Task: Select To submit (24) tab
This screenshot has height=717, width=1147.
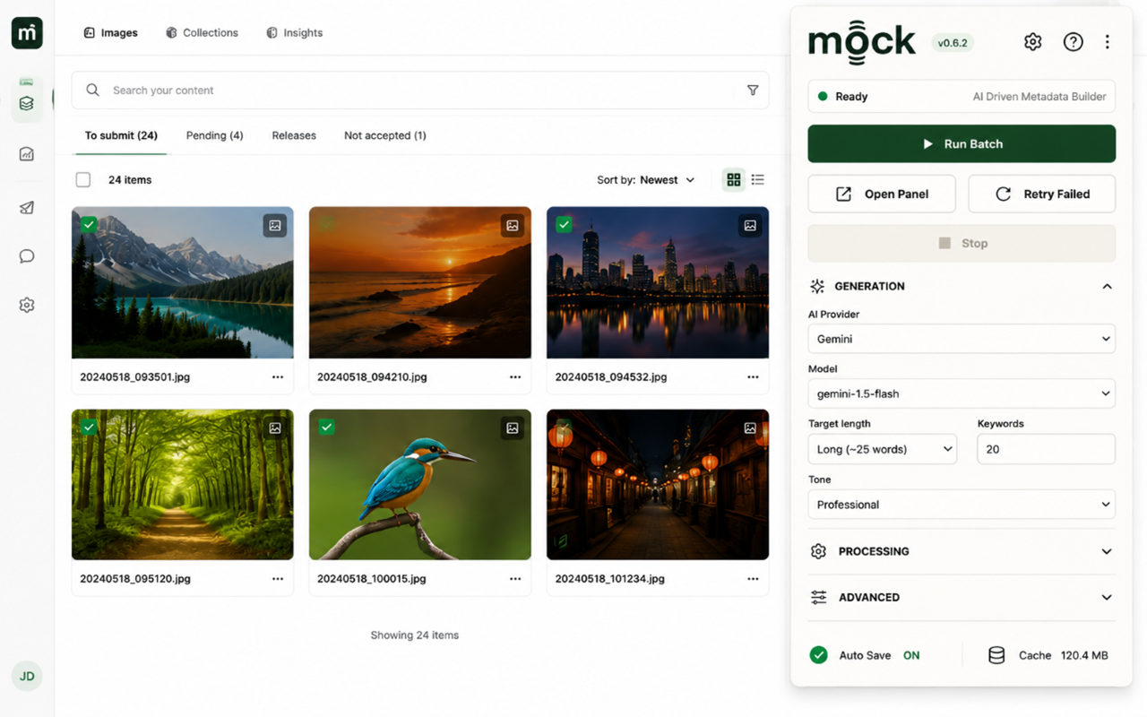Action: [x=121, y=136]
